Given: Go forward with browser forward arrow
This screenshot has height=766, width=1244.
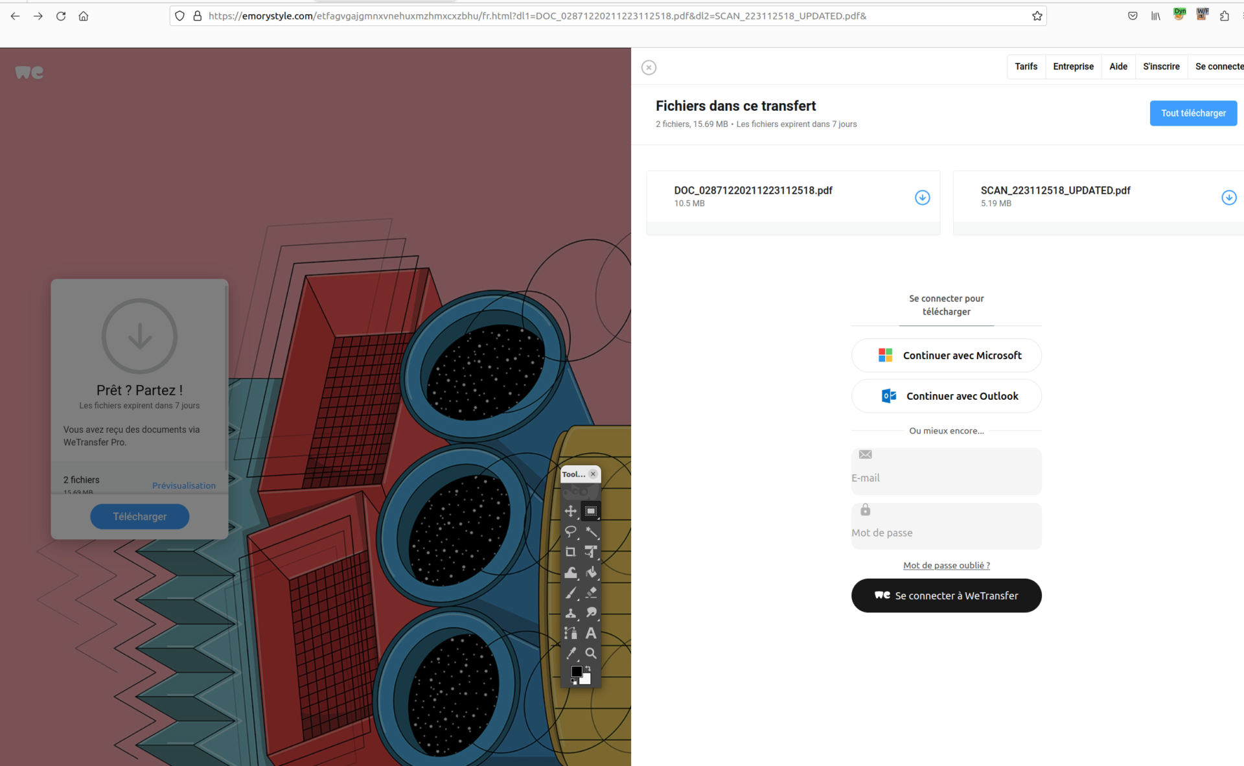Looking at the screenshot, I should click(x=38, y=16).
